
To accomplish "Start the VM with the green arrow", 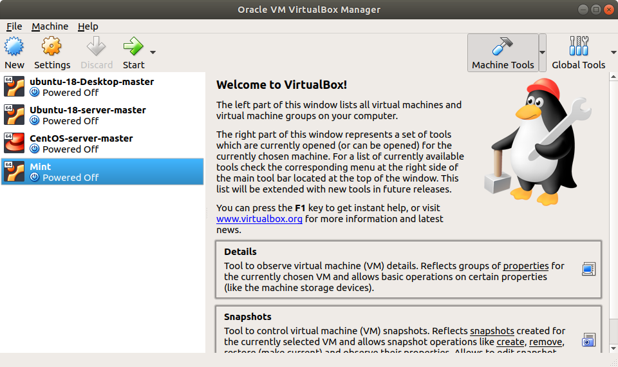I will pyautogui.click(x=133, y=46).
